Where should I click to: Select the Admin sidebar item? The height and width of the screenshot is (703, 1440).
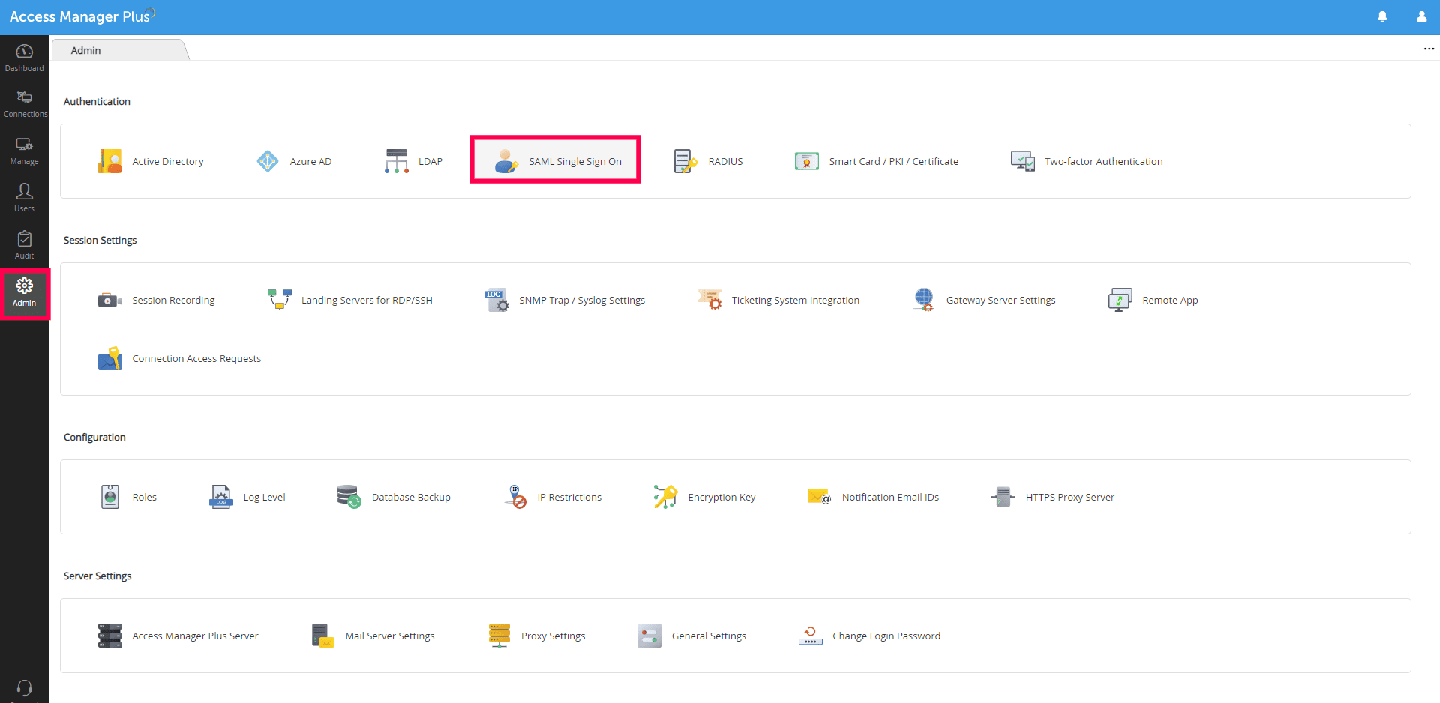pos(24,293)
